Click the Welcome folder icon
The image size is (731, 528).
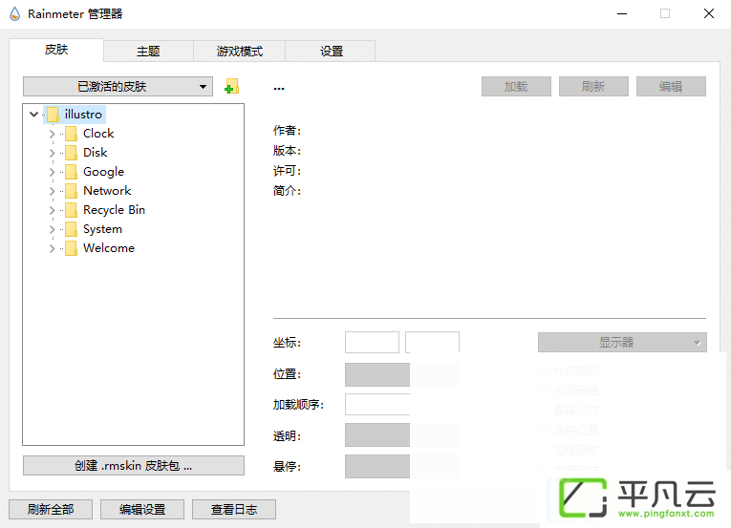tap(72, 248)
